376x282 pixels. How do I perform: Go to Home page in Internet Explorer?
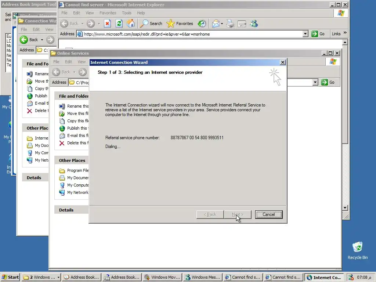(x=131, y=23)
